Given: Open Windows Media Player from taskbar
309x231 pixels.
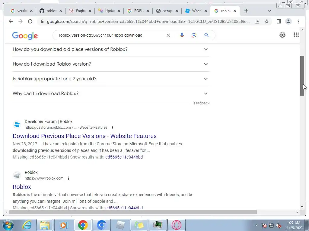Looking at the screenshot, I should pos(63,225).
